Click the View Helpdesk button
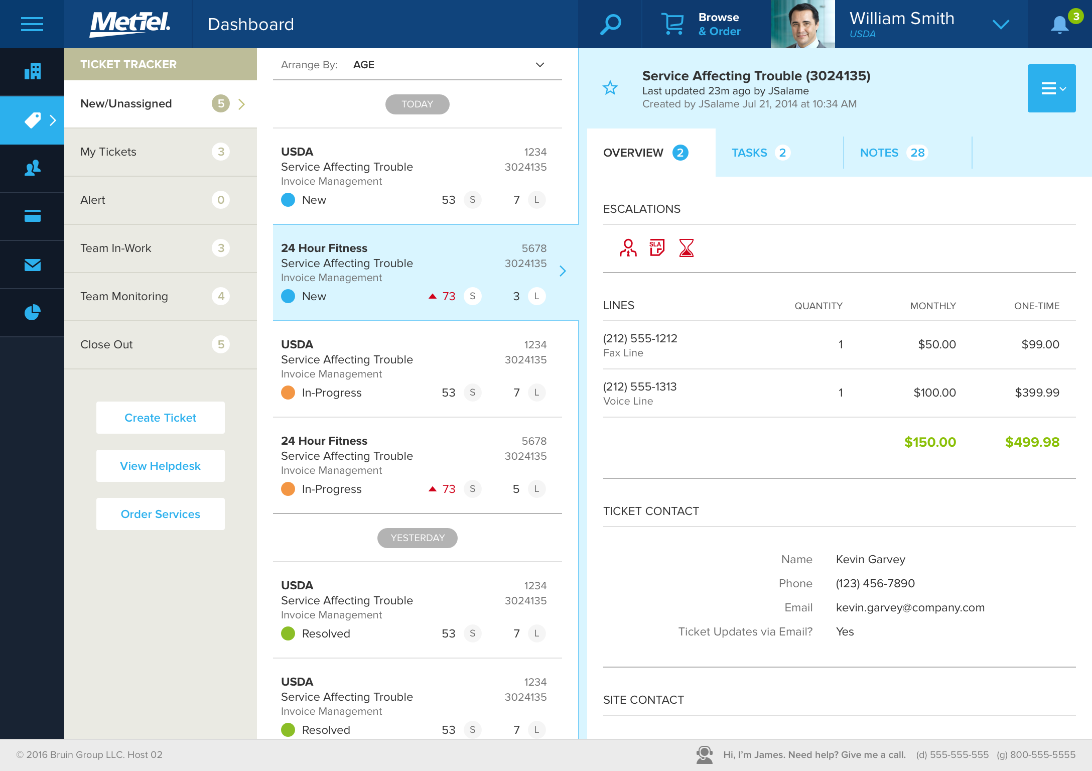This screenshot has height=771, width=1092. tap(160, 466)
